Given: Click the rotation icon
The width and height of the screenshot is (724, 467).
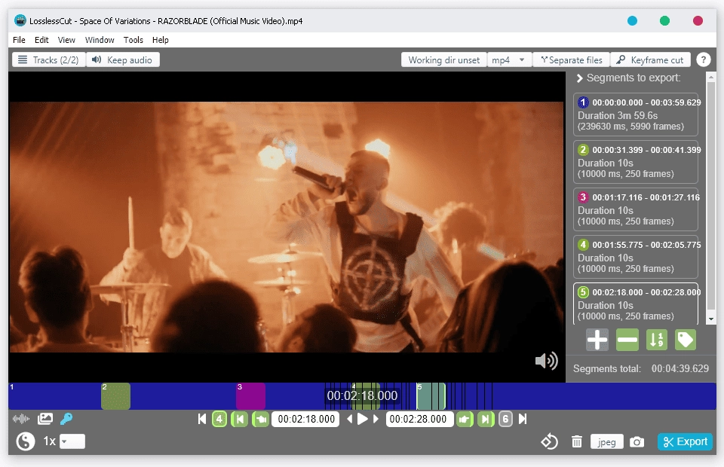Looking at the screenshot, I should tap(550, 441).
